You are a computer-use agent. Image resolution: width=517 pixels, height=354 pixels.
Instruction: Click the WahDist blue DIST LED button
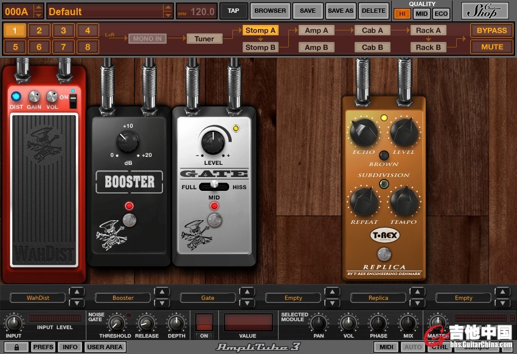click(16, 96)
